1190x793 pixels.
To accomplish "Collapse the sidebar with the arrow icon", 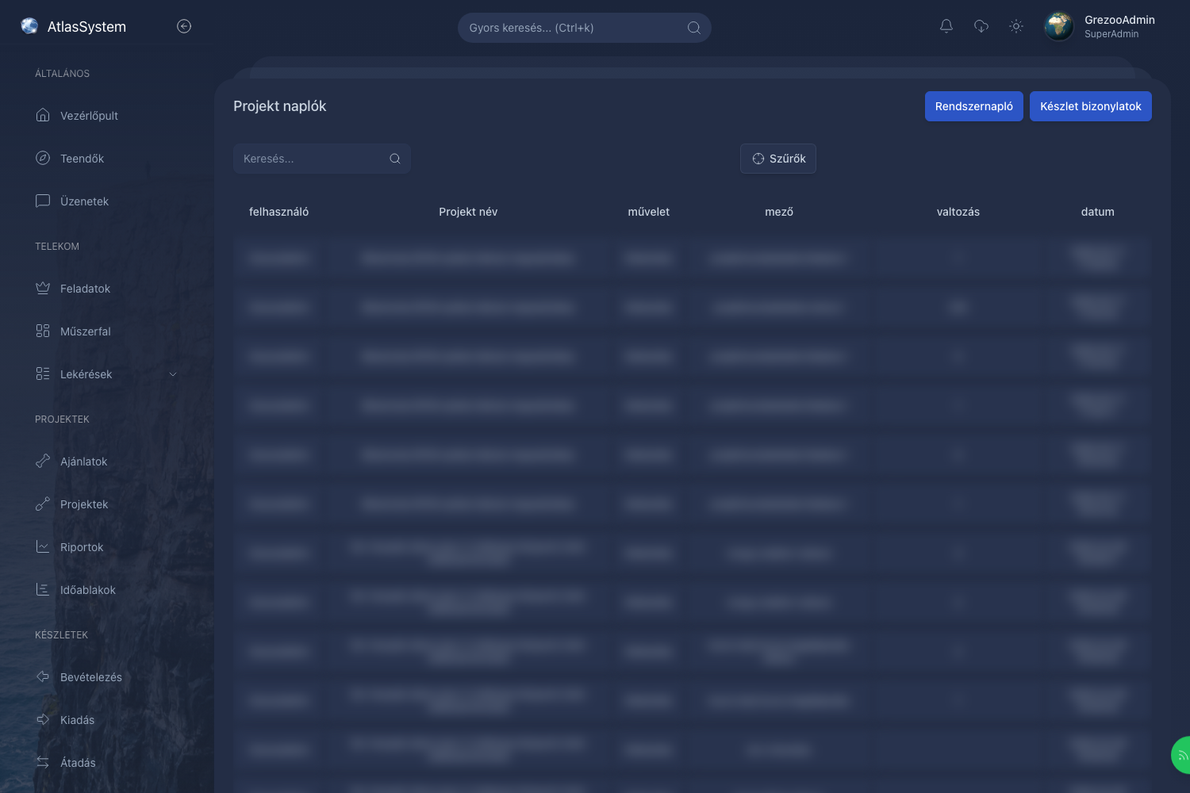I will [184, 26].
